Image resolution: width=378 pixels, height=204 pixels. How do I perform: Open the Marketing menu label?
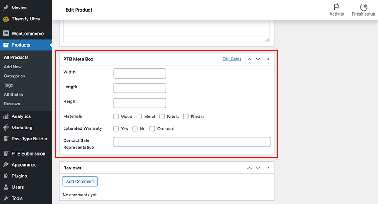(x=22, y=128)
